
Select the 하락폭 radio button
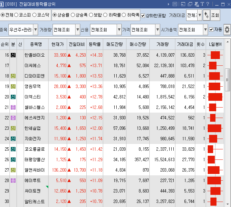click(124, 15)
